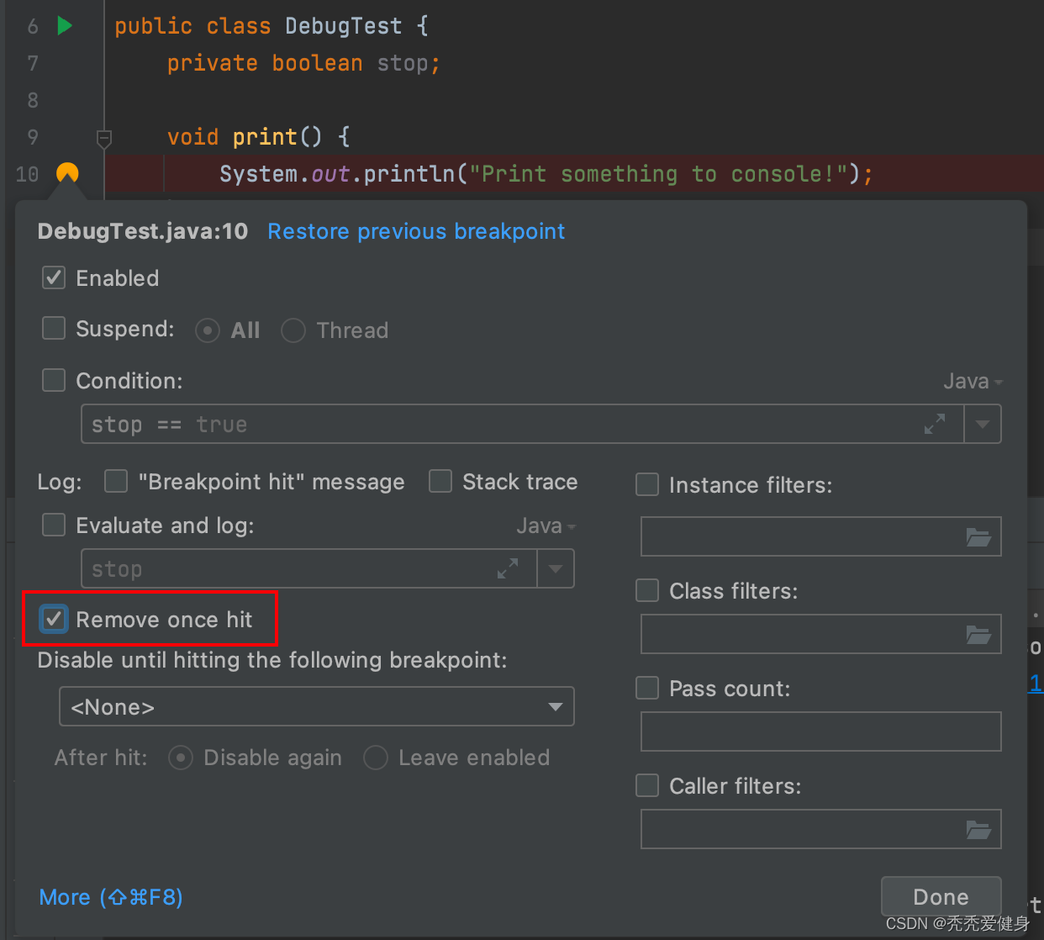The image size is (1044, 940).
Task: Click the breakpoint icon on line 10
Action: [x=67, y=173]
